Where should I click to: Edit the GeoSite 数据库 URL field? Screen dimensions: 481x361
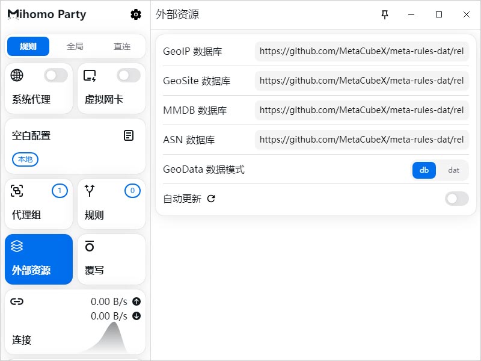point(362,81)
